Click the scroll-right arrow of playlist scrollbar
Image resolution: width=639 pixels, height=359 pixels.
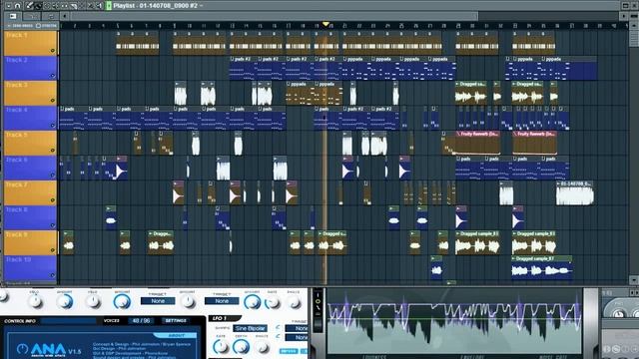click(623, 16)
